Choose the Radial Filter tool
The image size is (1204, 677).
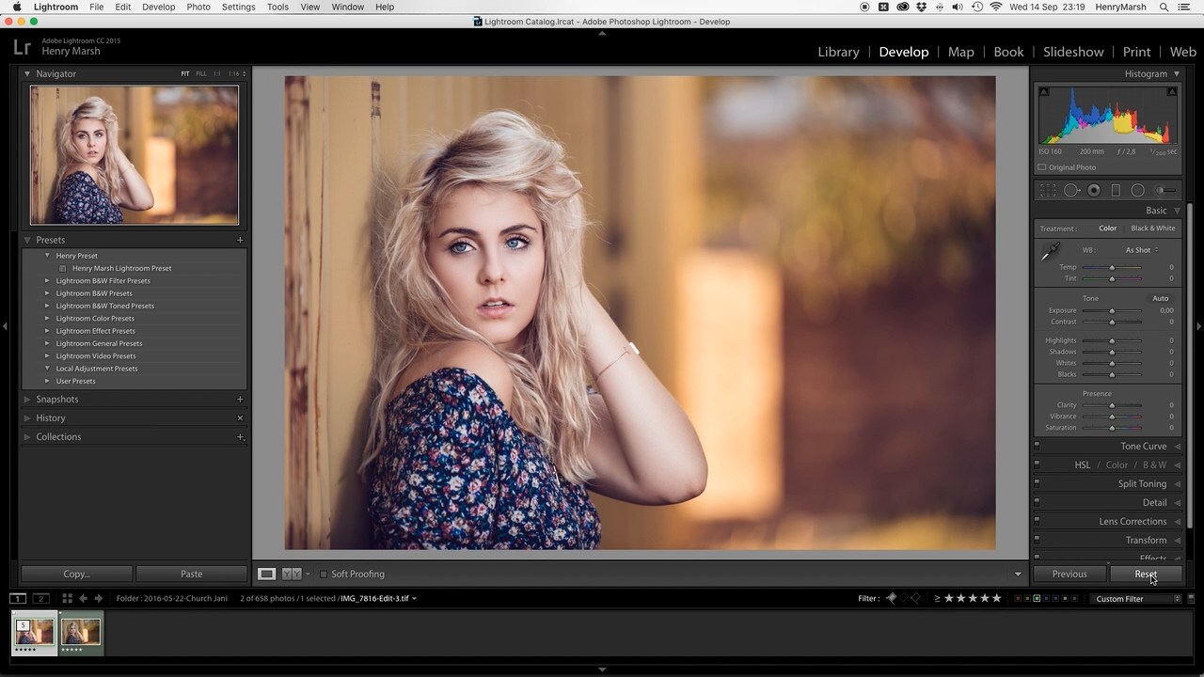(1137, 191)
